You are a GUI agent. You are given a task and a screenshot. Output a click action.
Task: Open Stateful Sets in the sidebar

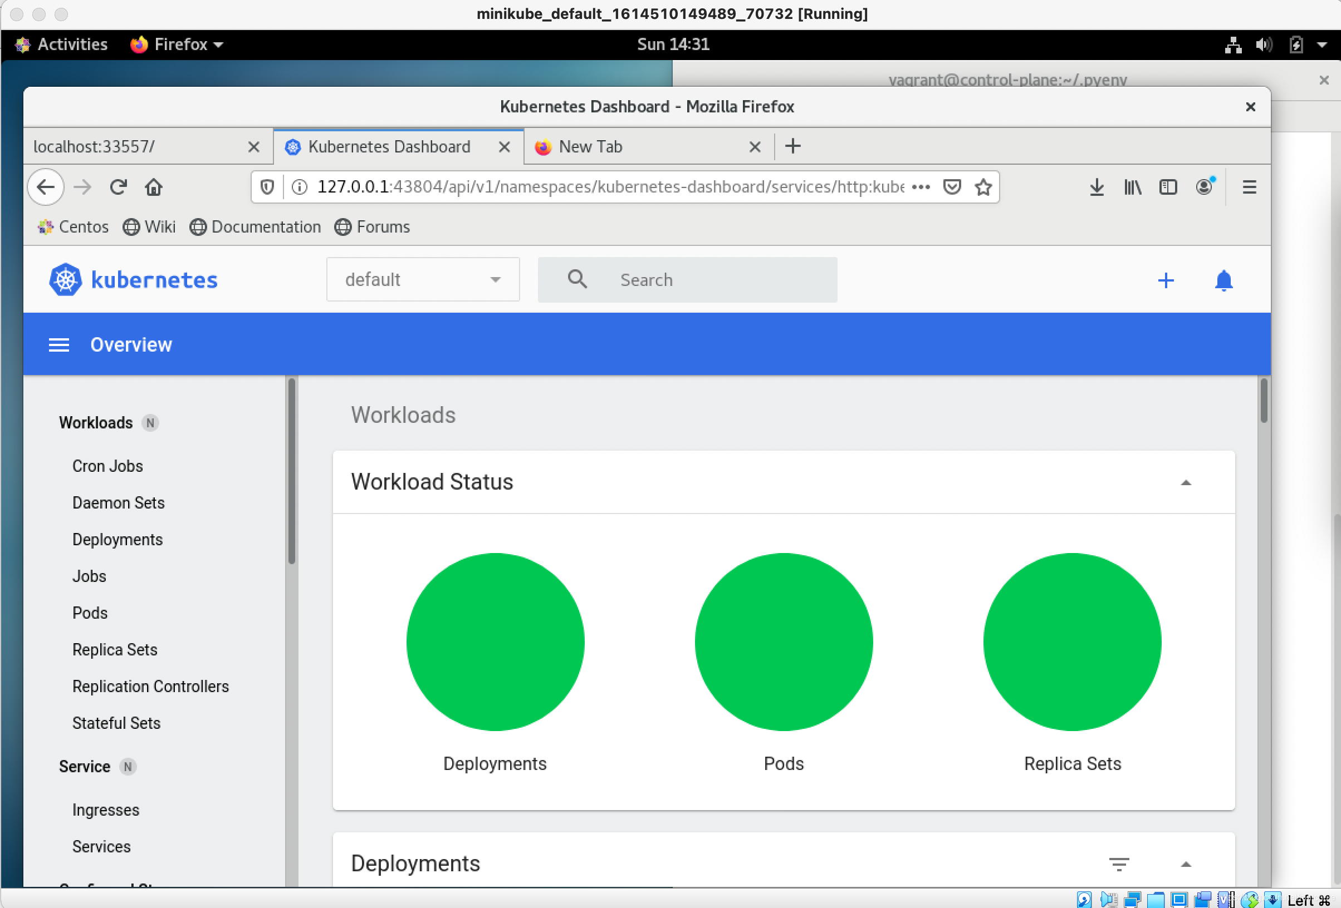click(x=116, y=723)
